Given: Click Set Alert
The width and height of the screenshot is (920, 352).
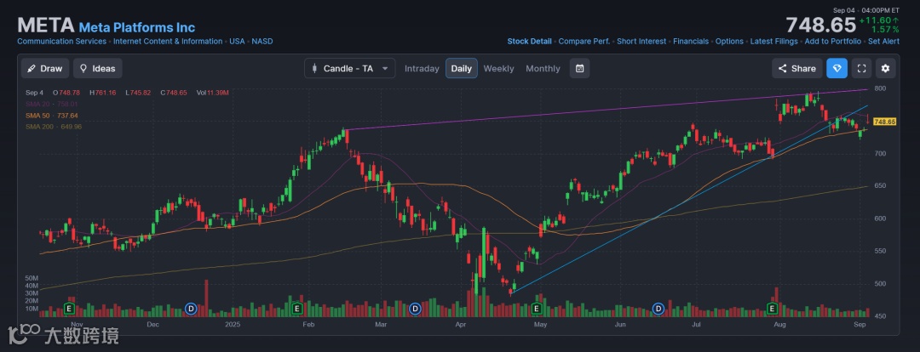Looking at the screenshot, I should (883, 42).
